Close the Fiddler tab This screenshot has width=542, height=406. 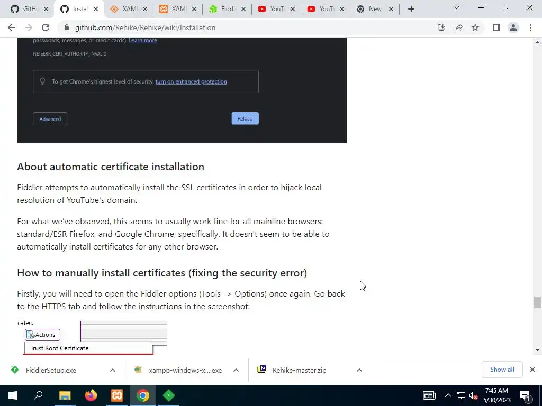[x=243, y=10]
